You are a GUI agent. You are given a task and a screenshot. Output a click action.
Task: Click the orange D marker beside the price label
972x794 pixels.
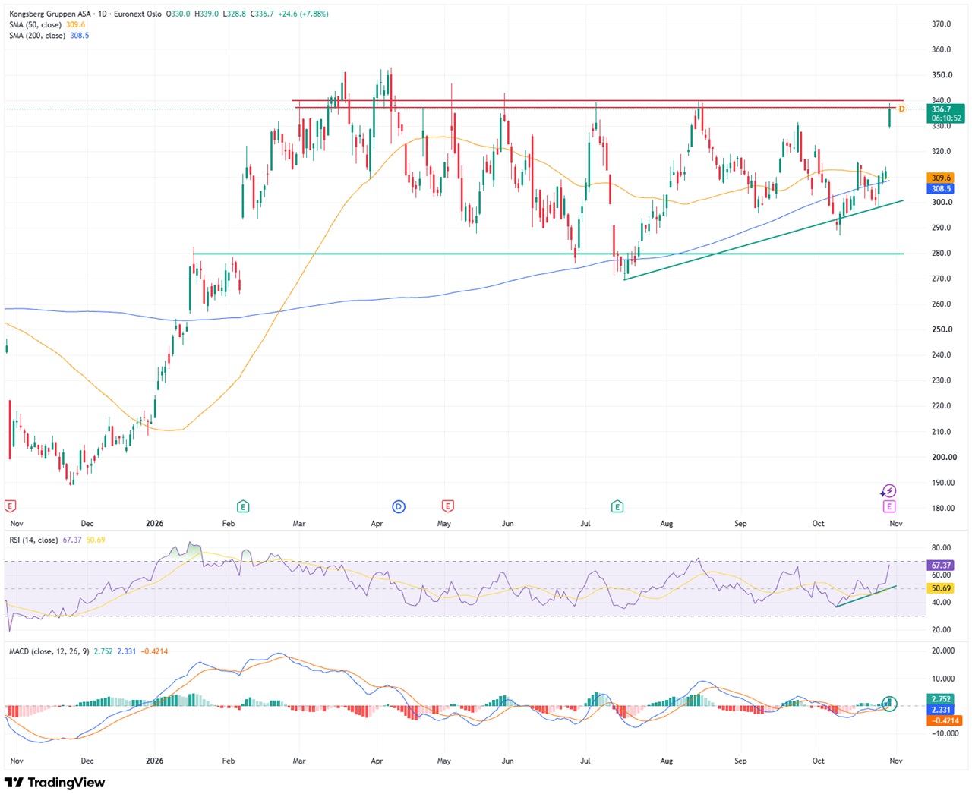(x=901, y=109)
